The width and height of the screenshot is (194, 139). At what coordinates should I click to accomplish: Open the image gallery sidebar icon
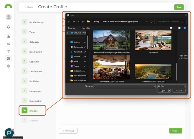click(8, 59)
